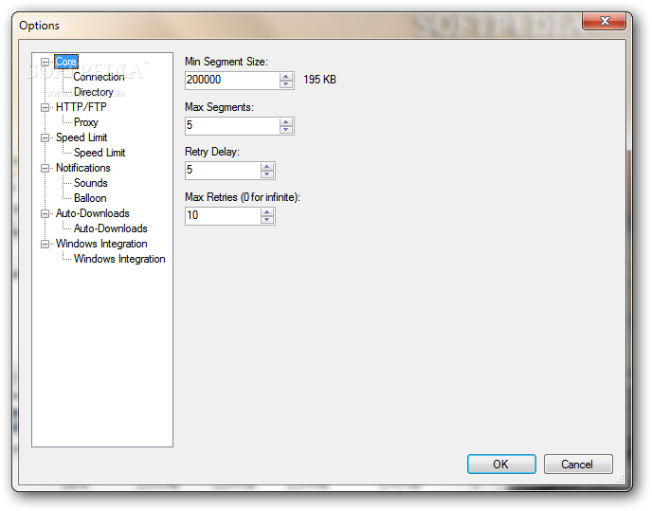Increase Retry Delay with up arrow
652x511 pixels.
click(267, 167)
